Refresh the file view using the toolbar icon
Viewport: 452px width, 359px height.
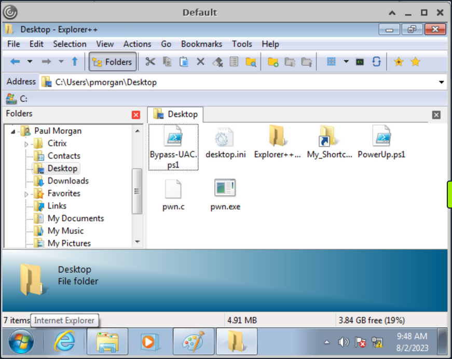[x=377, y=61]
